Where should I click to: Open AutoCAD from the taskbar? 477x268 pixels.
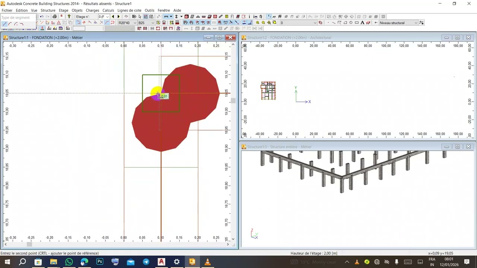pos(161,262)
